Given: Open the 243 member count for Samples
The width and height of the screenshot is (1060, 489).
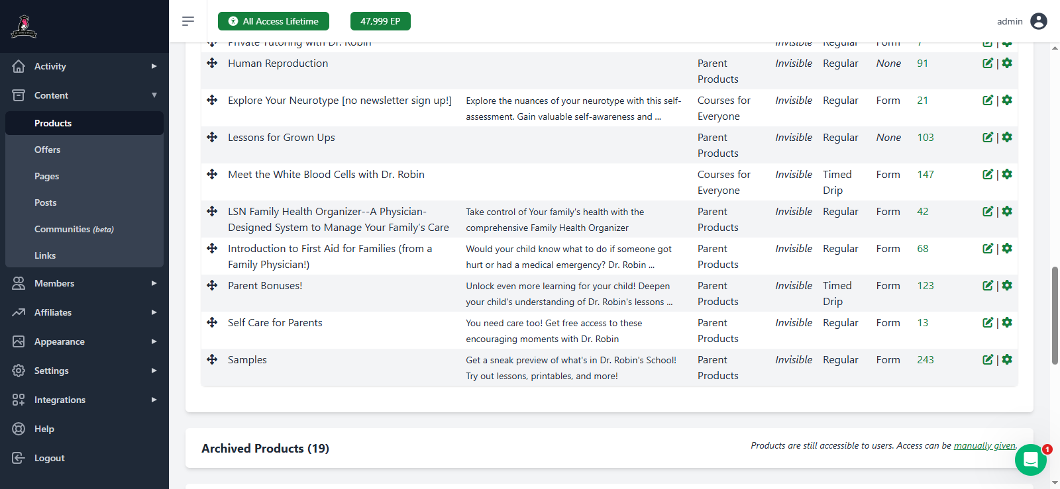Looking at the screenshot, I should tap(925, 360).
